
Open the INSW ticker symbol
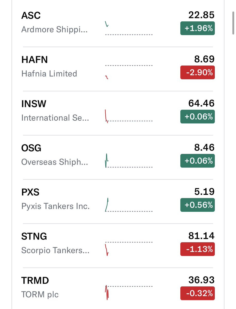34,104
